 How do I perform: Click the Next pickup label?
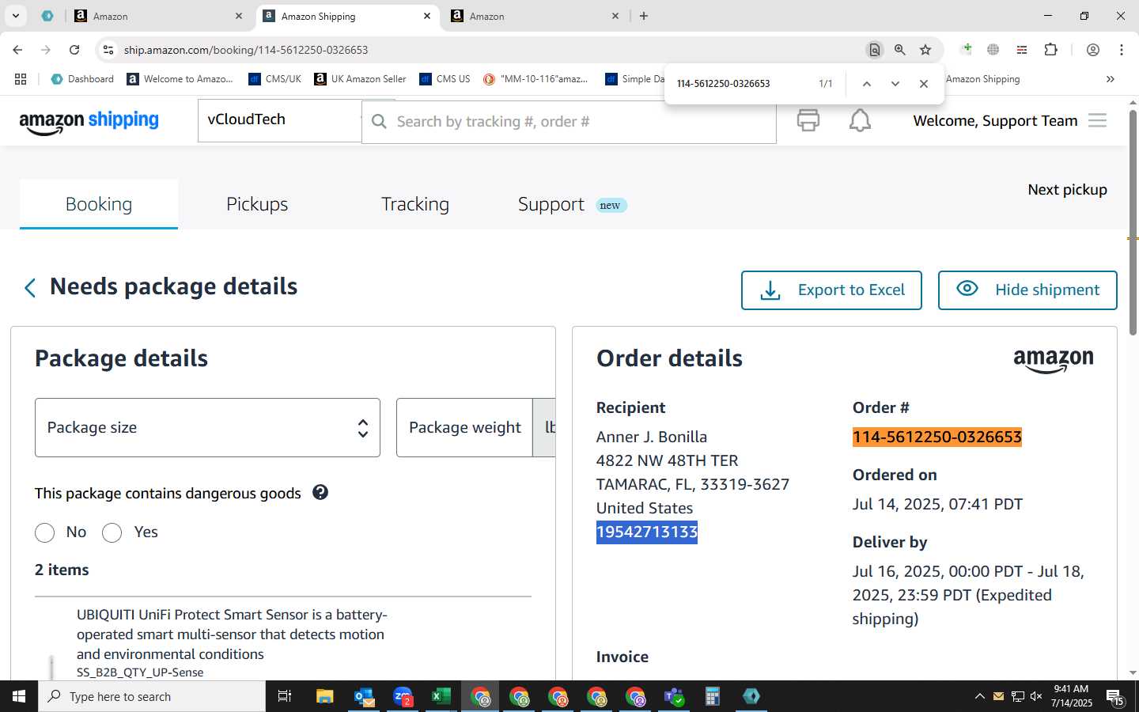(1067, 189)
